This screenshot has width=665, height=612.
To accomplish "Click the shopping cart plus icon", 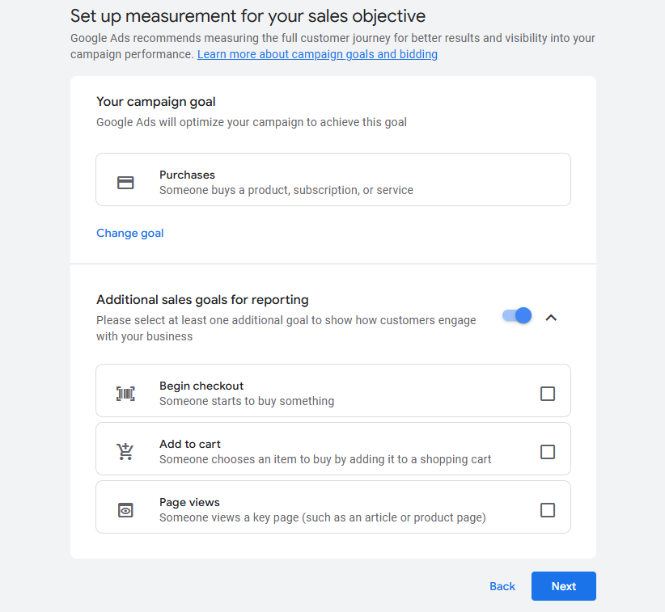I will pyautogui.click(x=125, y=451).
